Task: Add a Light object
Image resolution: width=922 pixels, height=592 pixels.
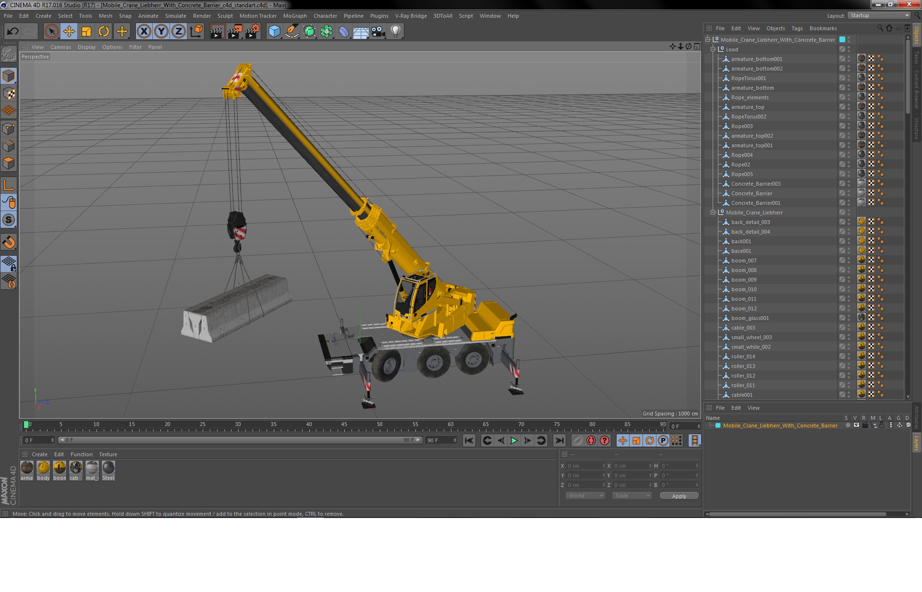Action: [x=396, y=32]
